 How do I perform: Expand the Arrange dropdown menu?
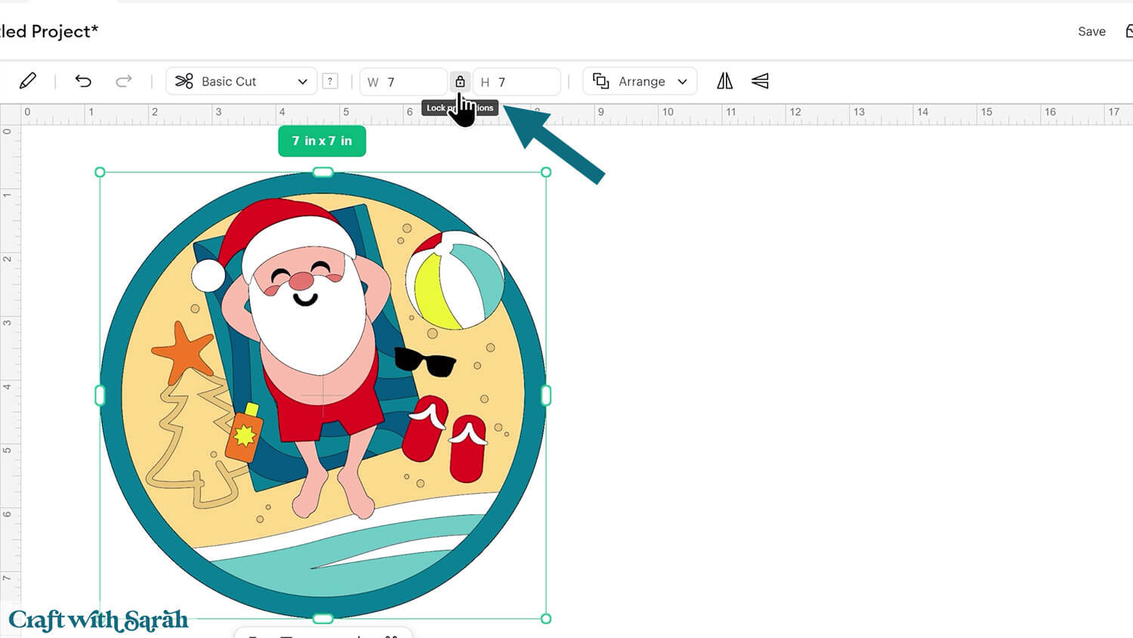click(x=681, y=82)
